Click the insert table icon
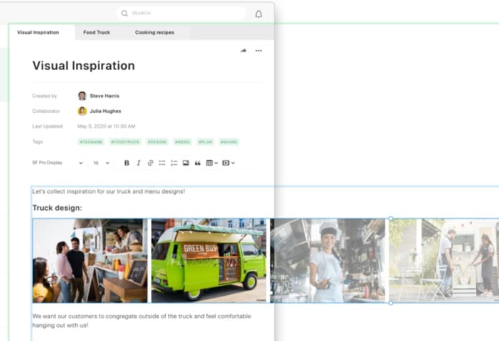 coord(209,163)
